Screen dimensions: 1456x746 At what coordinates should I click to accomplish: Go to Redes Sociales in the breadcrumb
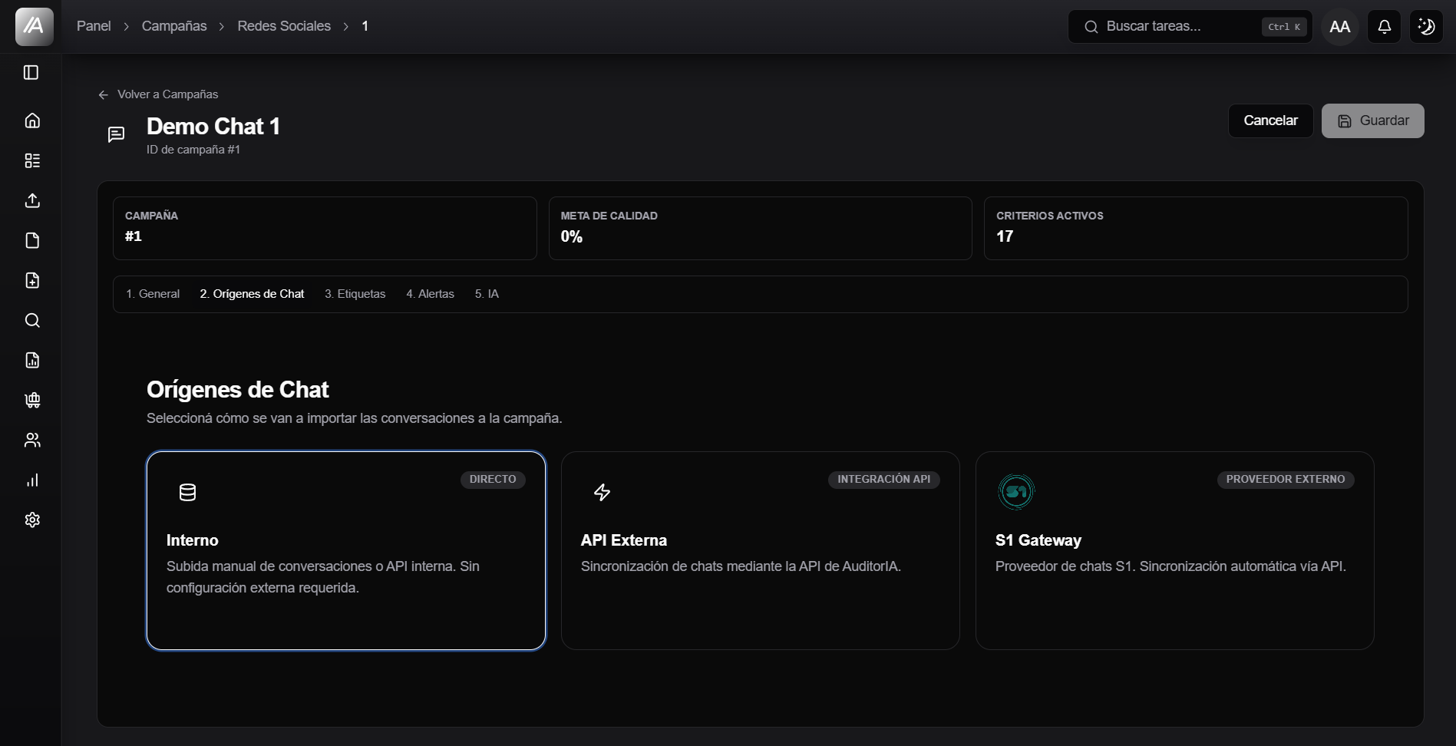pos(284,26)
